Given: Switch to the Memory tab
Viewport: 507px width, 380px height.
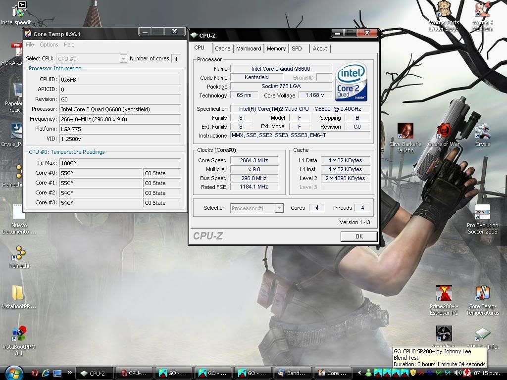Looking at the screenshot, I should point(276,48).
